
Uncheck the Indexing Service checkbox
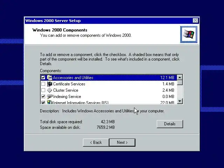pos(43,97)
